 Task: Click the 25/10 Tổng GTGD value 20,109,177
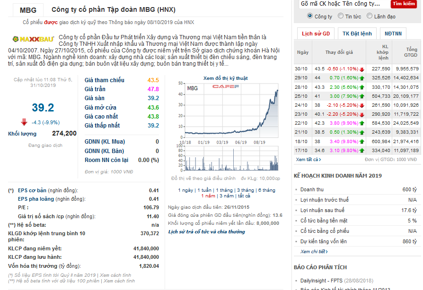(406, 96)
